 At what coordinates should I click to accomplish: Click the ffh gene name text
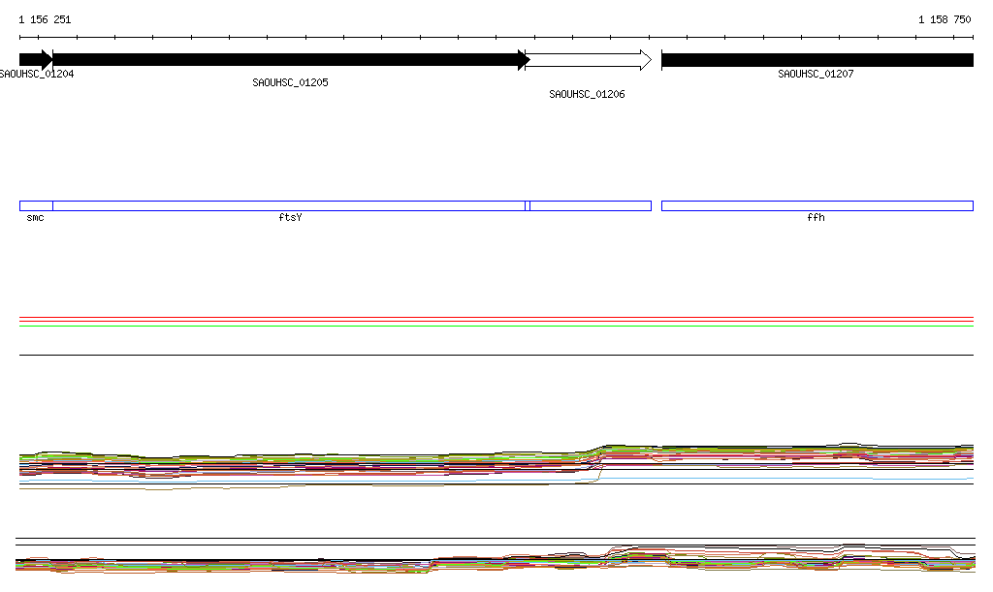pos(816,218)
